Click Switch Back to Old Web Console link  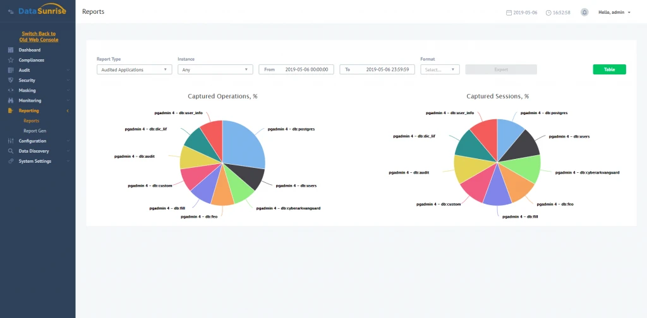point(39,37)
